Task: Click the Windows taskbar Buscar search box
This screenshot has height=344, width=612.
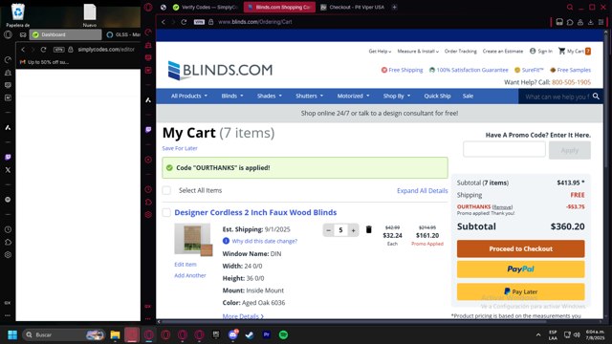Action: coord(64,334)
